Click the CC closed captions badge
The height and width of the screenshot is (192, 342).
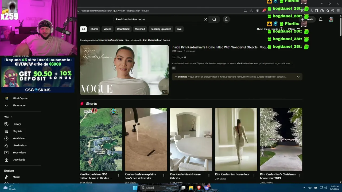(174, 68)
